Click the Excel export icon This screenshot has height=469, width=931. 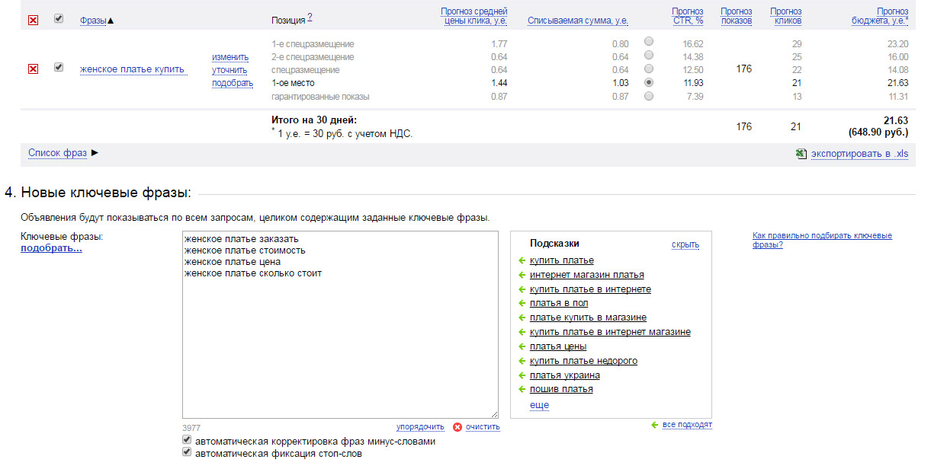point(801,153)
